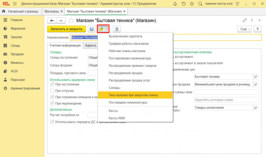Click the save diskette icon in toolbar
The width and height of the screenshot is (266, 157).
tap(92, 29)
